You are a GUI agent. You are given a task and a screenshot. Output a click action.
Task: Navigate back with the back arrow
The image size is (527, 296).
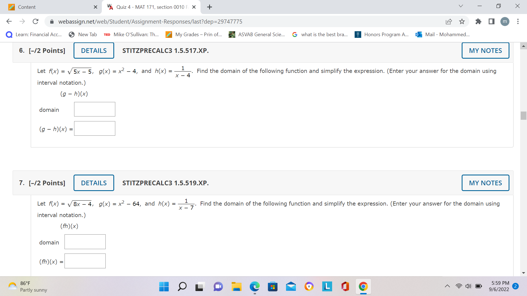9,22
